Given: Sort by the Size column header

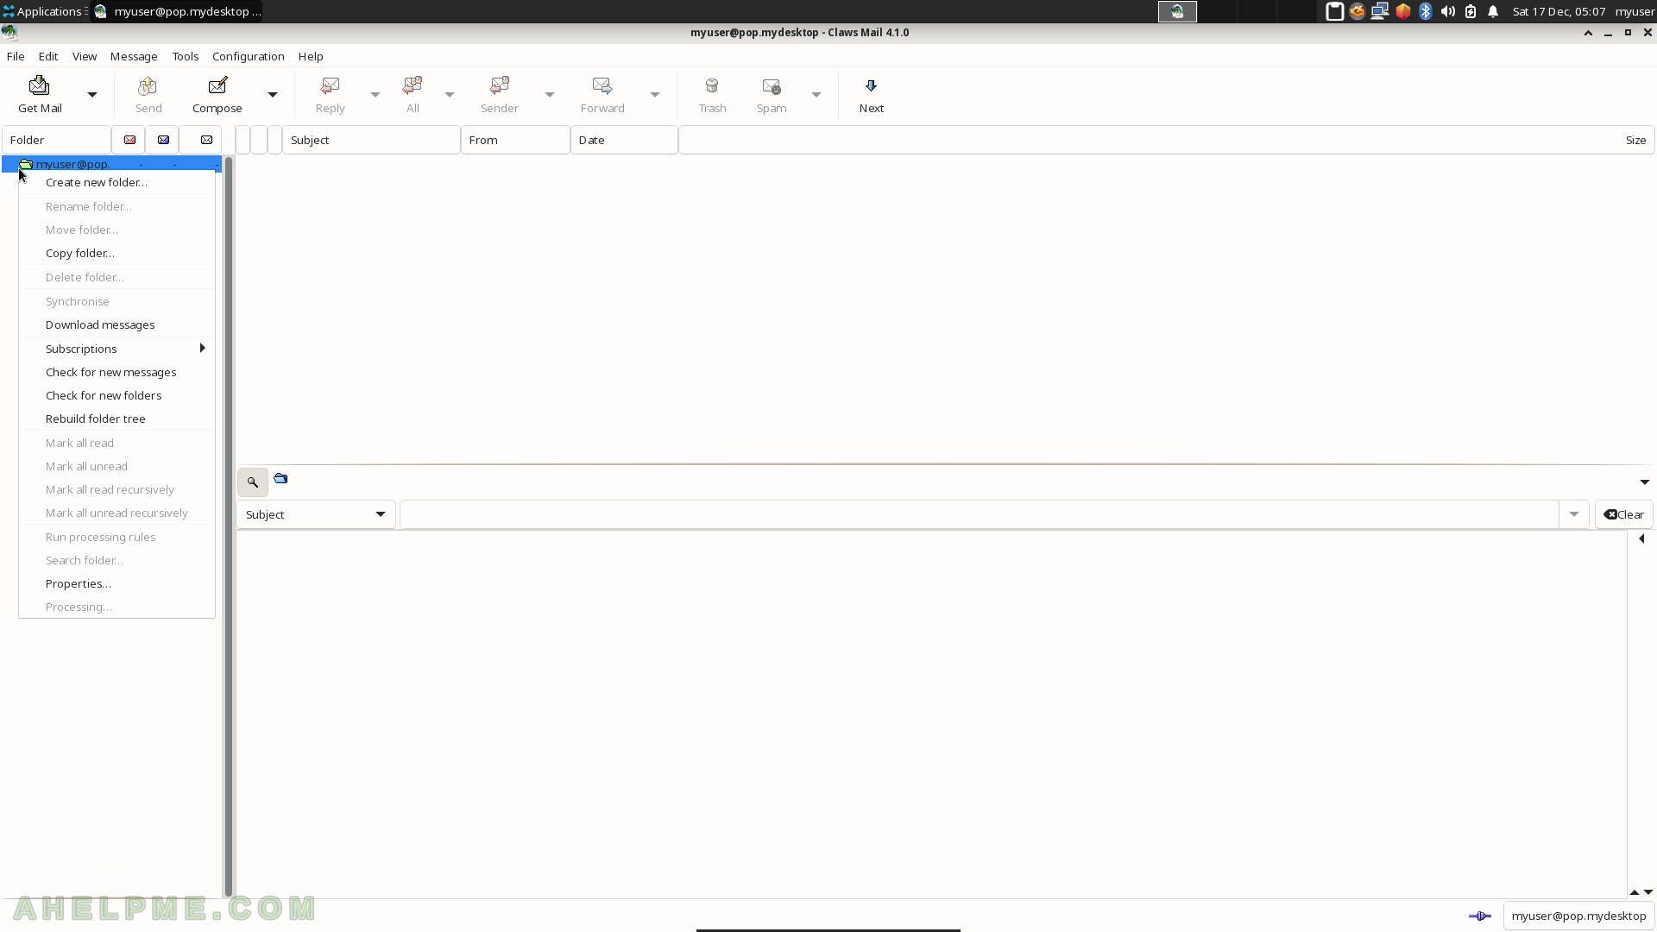Looking at the screenshot, I should 1167,140.
